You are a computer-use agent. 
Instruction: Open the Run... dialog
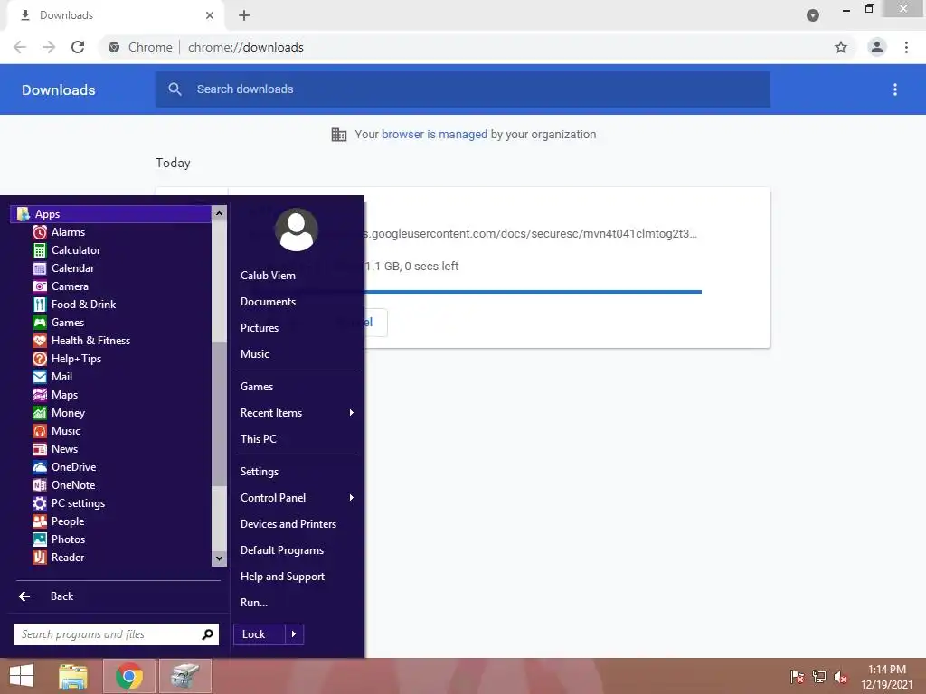tap(254, 603)
